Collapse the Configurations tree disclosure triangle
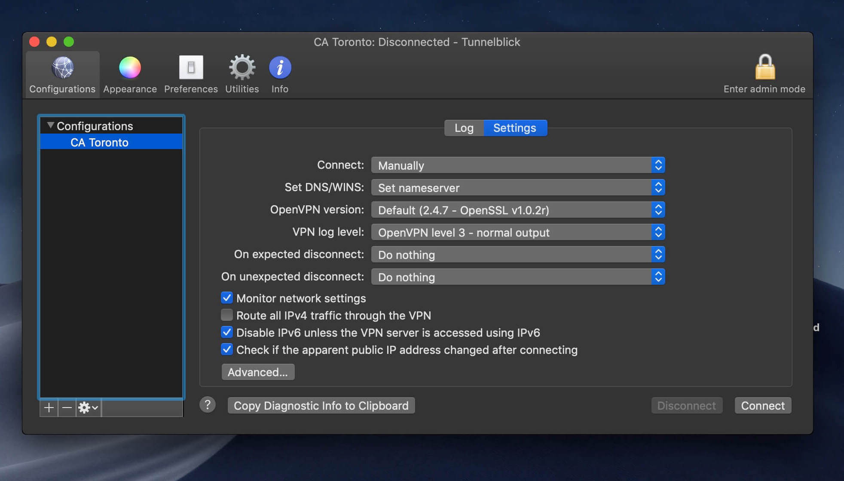 click(x=50, y=125)
